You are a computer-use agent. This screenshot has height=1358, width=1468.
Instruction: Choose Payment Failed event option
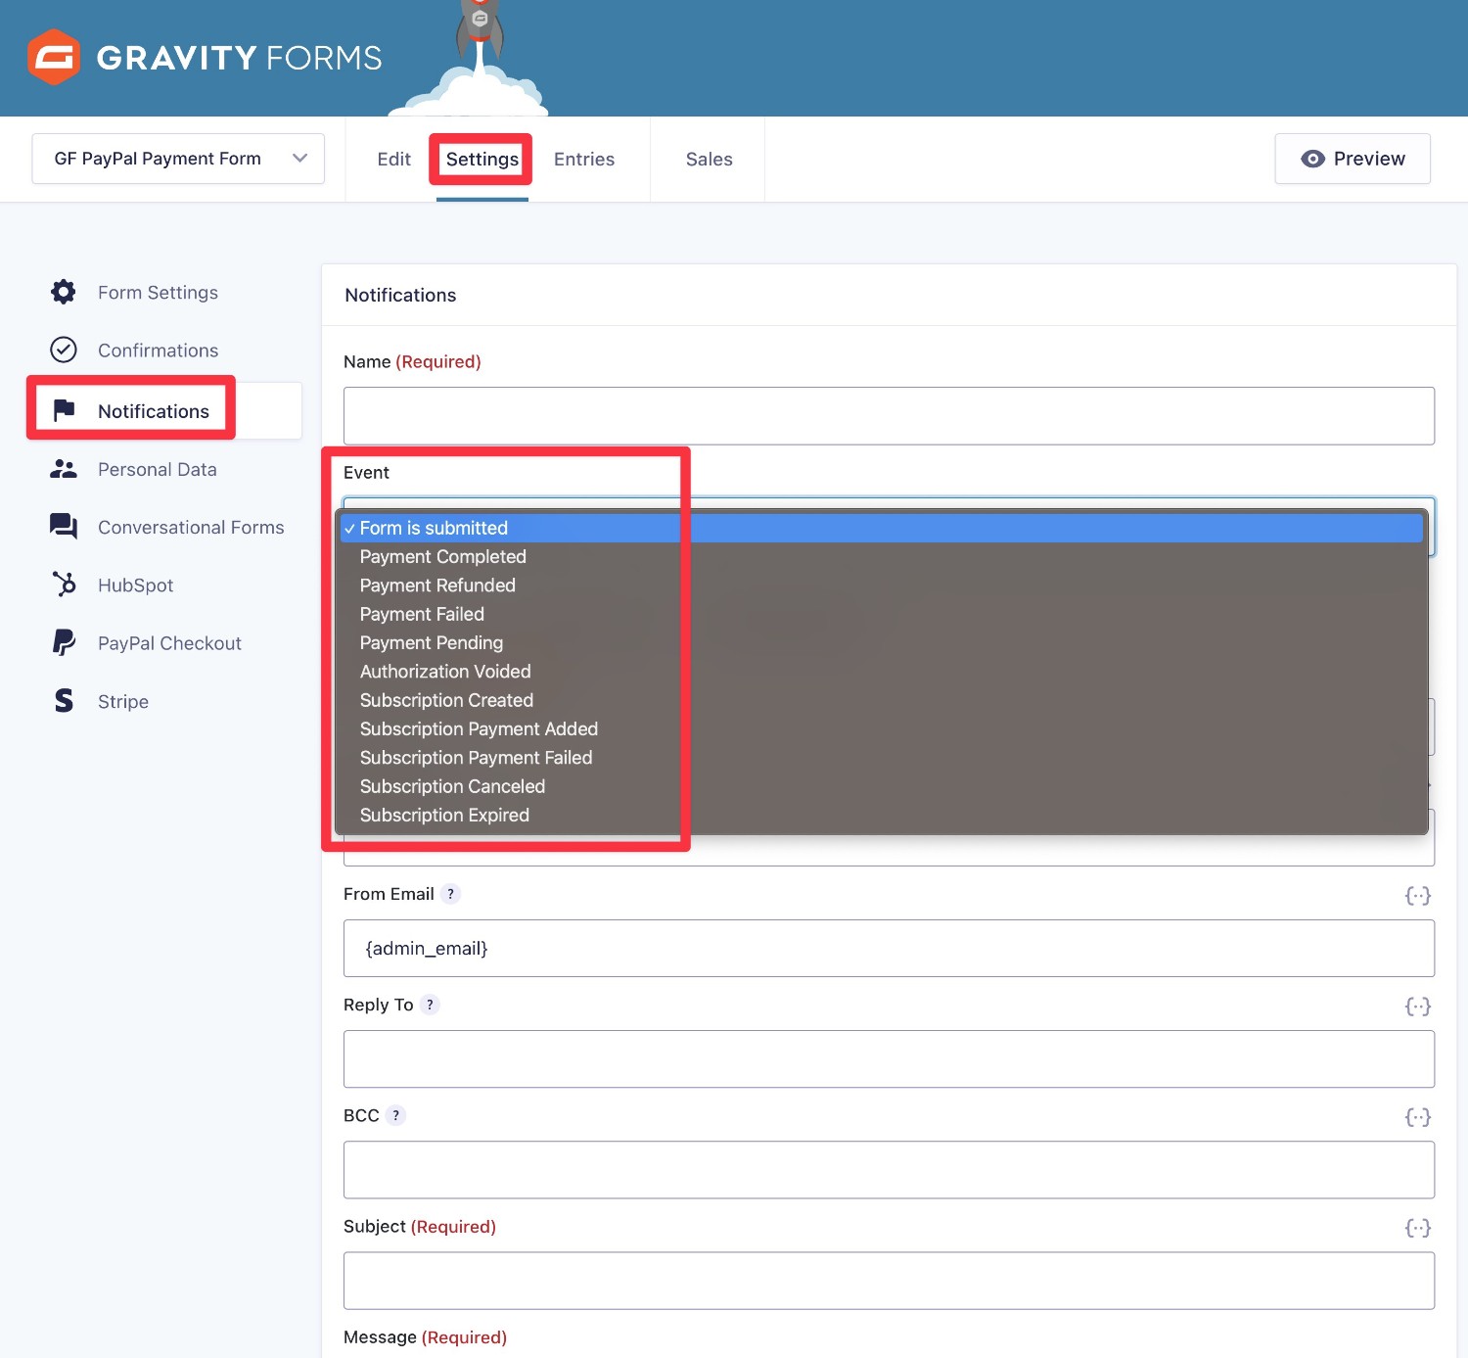pyautogui.click(x=881, y=614)
